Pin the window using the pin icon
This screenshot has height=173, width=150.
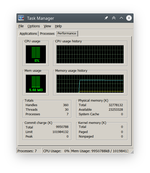click(x=106, y=18)
